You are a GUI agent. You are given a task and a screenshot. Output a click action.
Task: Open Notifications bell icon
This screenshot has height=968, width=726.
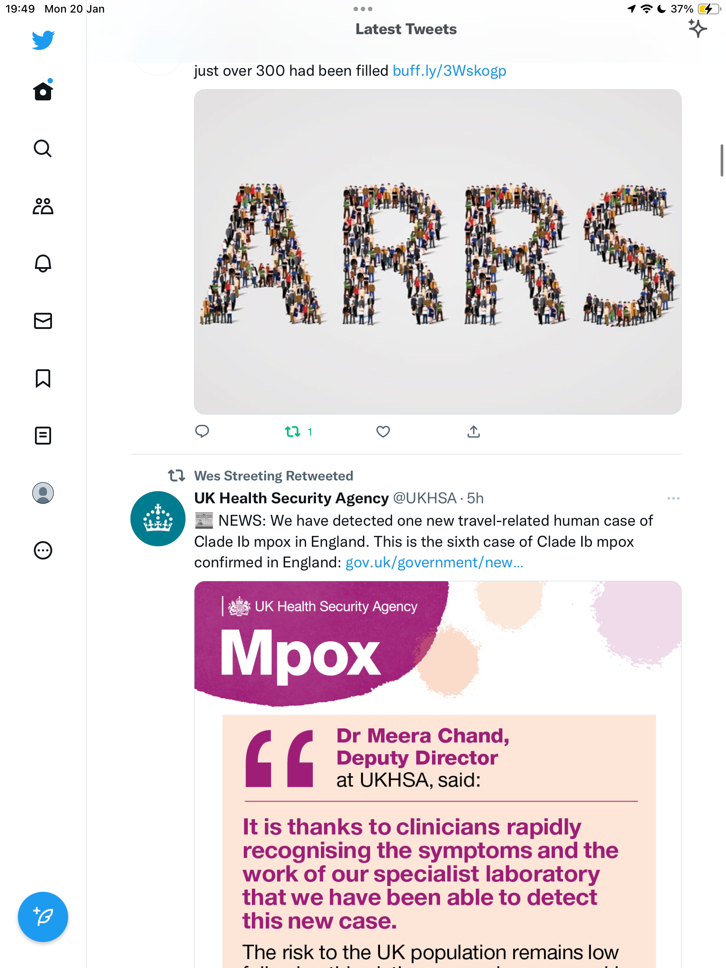[x=43, y=263]
